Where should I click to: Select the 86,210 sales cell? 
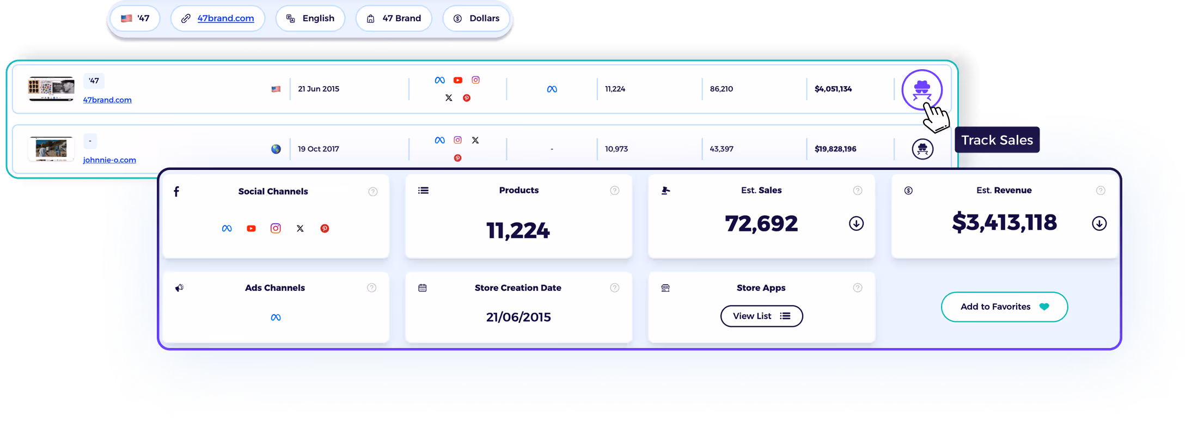(x=722, y=89)
